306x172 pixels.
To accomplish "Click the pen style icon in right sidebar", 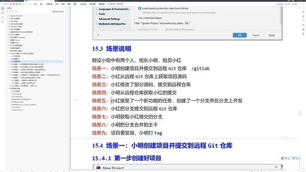I will coord(303,11).
